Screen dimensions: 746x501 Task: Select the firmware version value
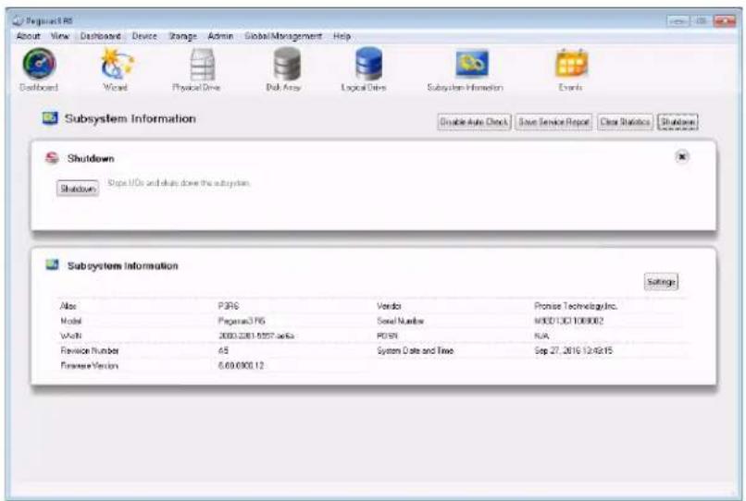coord(241,365)
